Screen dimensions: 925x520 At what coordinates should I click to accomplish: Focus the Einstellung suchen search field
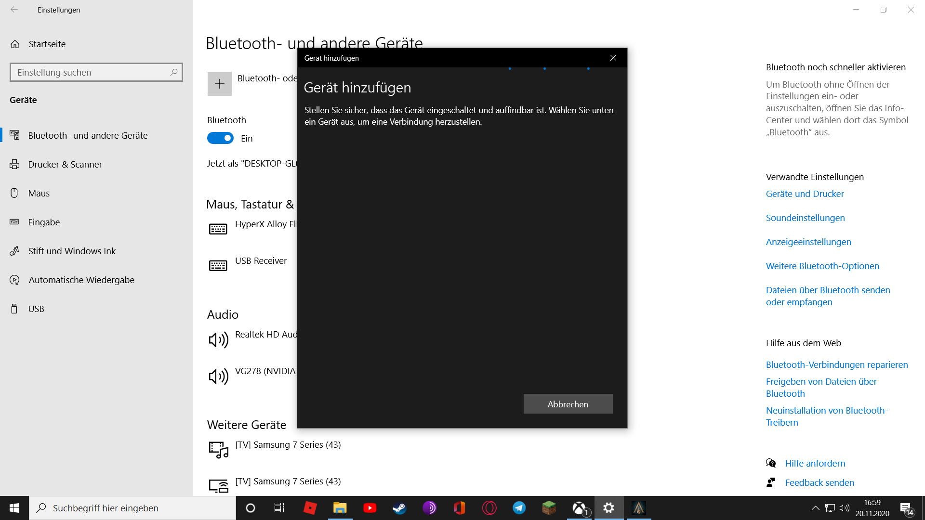[96, 72]
